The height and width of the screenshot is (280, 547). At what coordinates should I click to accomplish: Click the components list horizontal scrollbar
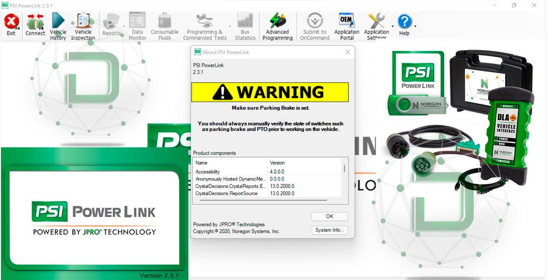tap(264, 200)
